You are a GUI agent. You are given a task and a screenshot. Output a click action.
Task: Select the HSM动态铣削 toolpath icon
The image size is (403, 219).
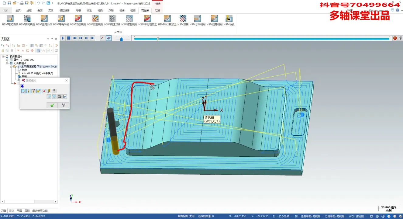point(78,19)
